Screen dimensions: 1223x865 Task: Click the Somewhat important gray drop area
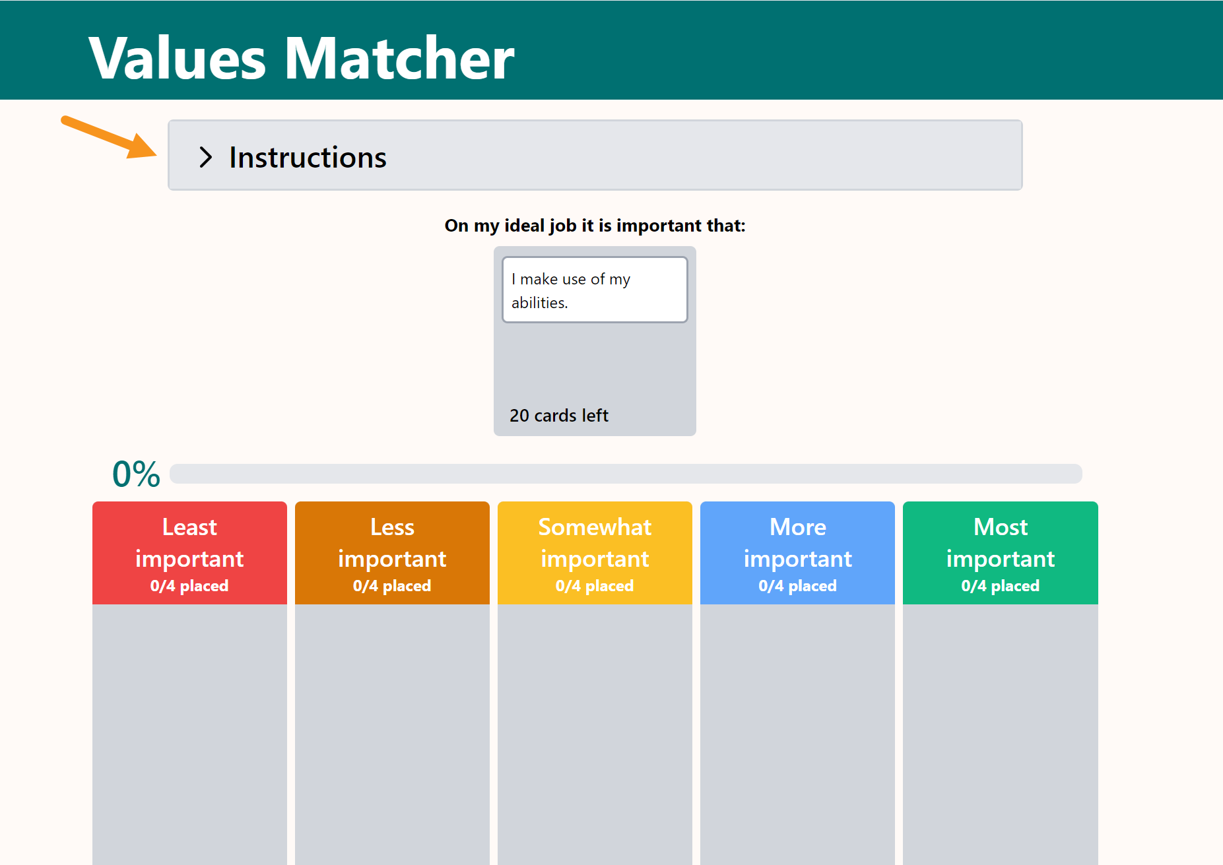[595, 734]
